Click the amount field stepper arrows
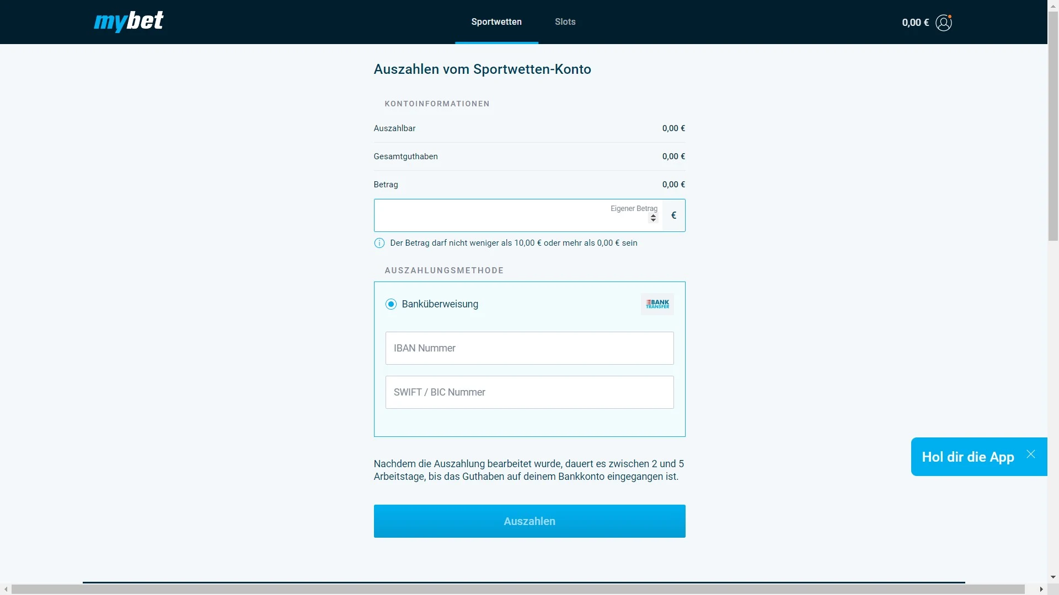The width and height of the screenshot is (1059, 595). pyautogui.click(x=653, y=218)
